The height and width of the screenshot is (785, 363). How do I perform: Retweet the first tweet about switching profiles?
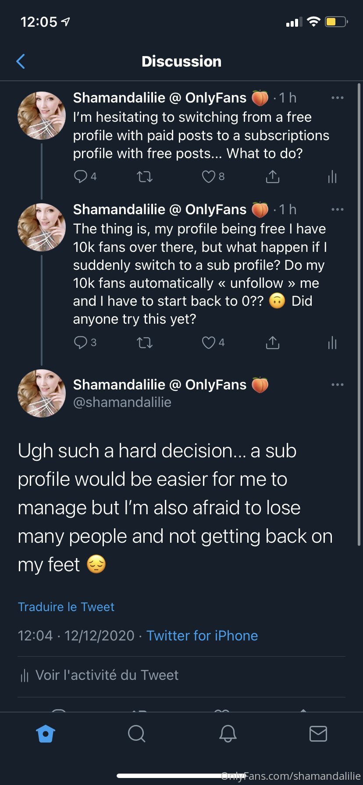145,177
